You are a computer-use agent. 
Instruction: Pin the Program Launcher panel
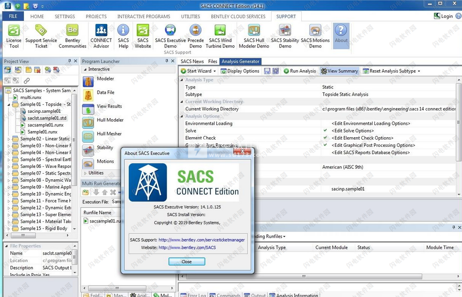(167, 61)
